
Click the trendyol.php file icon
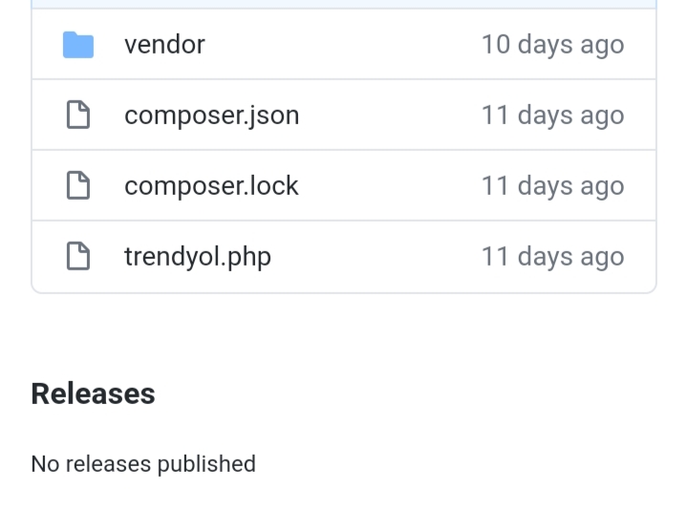[x=76, y=257]
